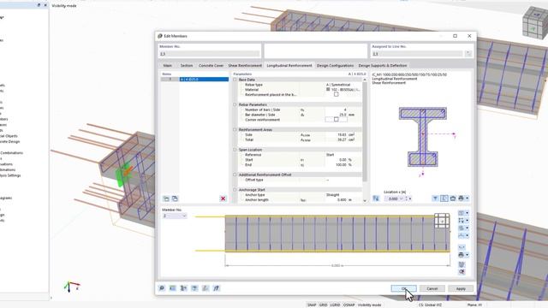The image size is (548, 308).
Task: Open the Member No. dropdown above member view
Action: pyautogui.click(x=184, y=216)
